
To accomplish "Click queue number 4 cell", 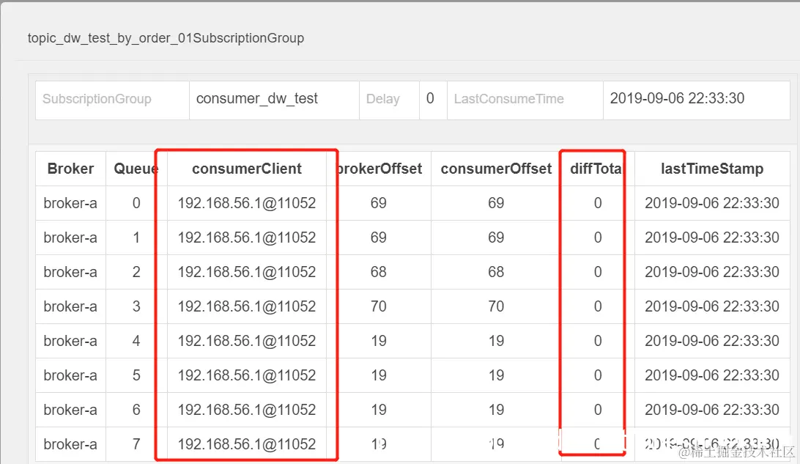I will pyautogui.click(x=136, y=341).
